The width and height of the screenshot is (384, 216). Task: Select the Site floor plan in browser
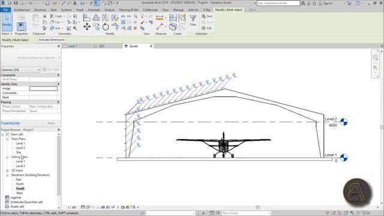click(19, 152)
